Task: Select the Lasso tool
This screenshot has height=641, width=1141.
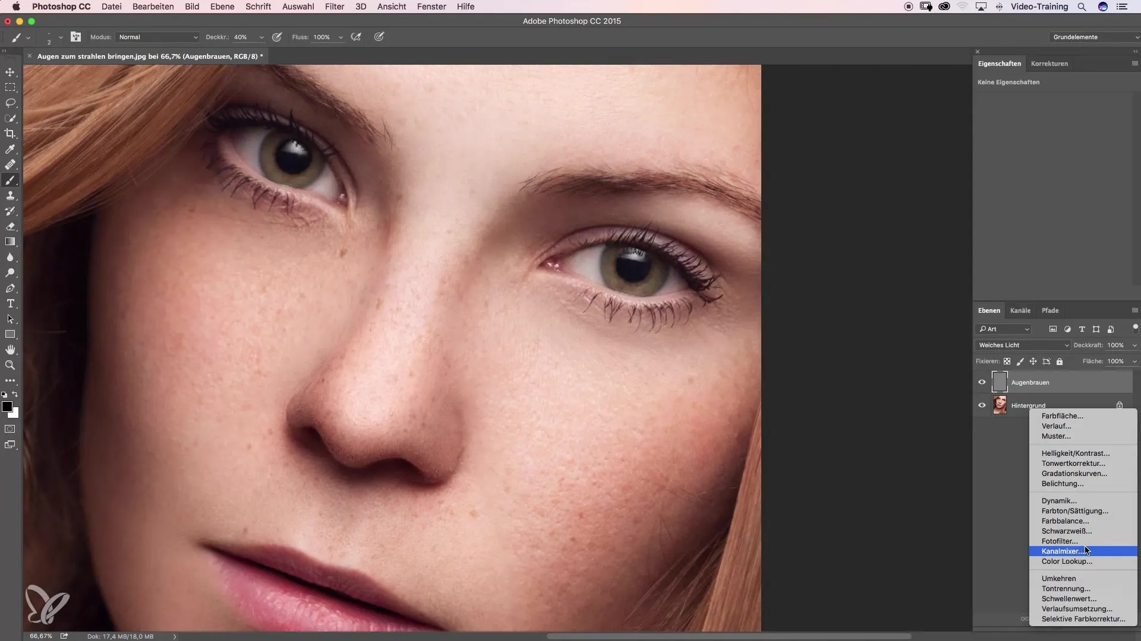Action: (10, 103)
